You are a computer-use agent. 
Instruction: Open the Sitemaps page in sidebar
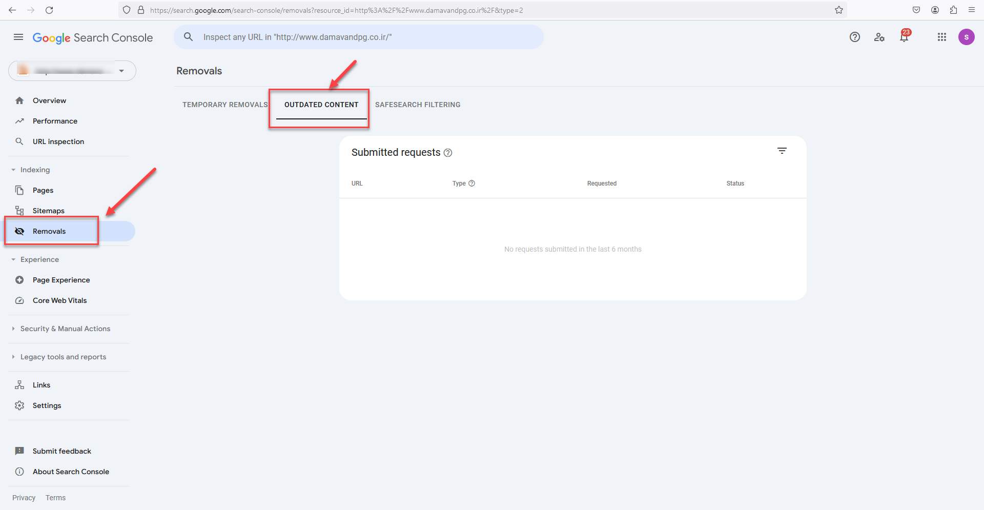coord(48,211)
